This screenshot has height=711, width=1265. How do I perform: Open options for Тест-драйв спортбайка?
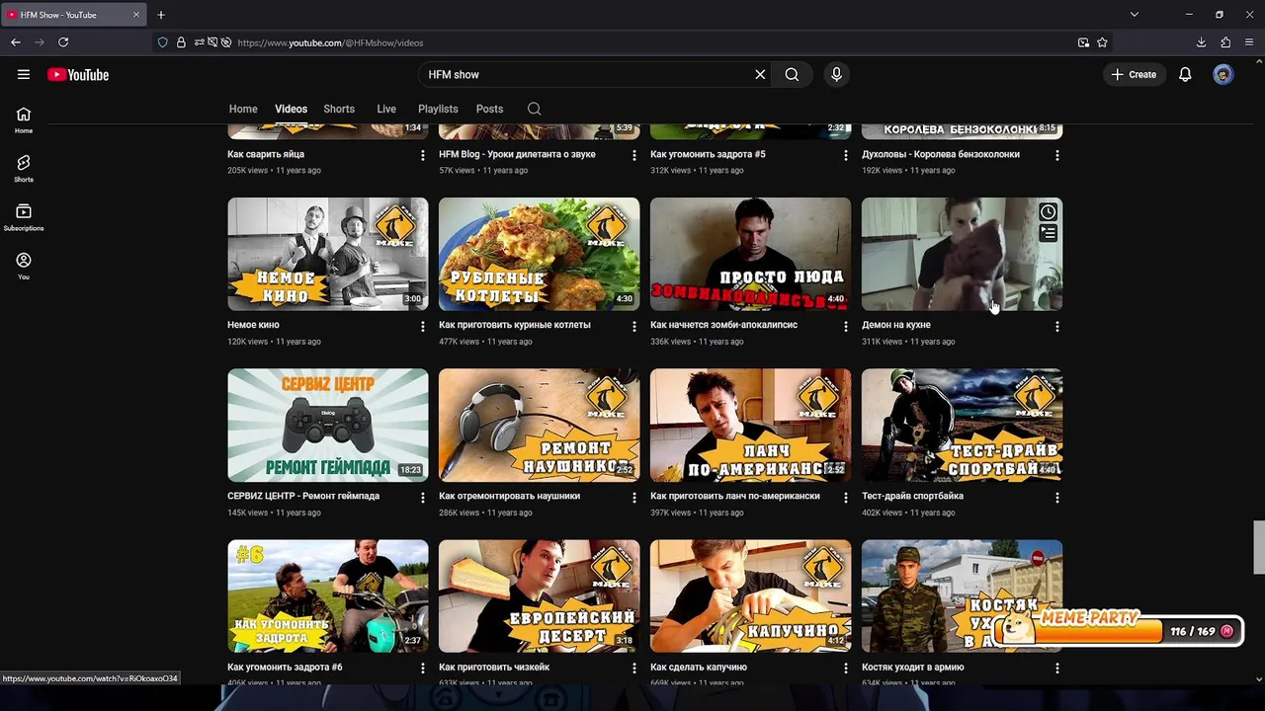point(1056,498)
